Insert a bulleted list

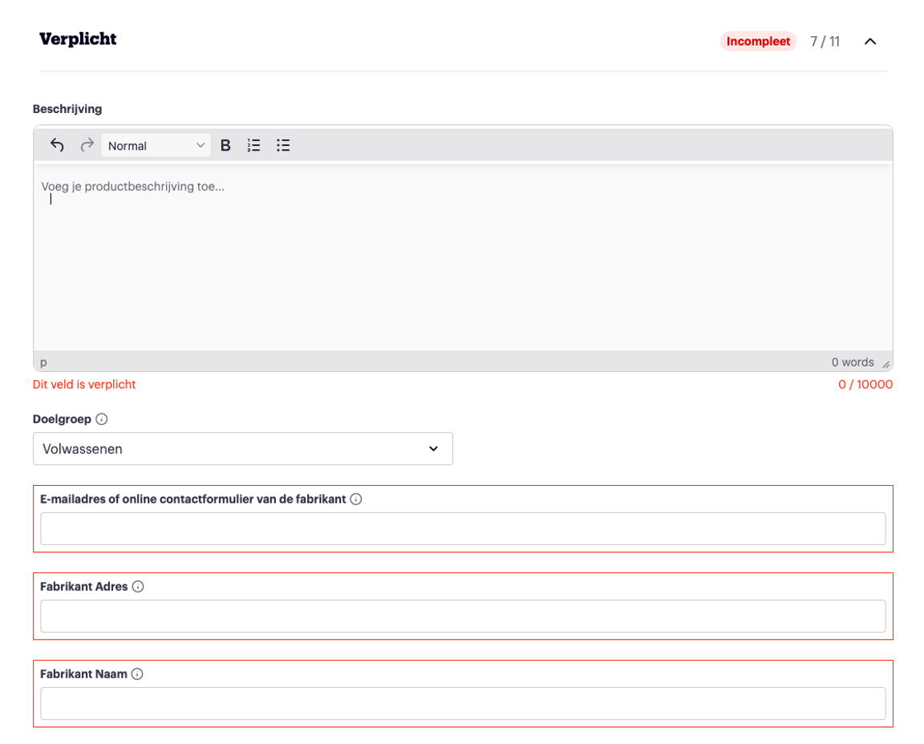[283, 145]
